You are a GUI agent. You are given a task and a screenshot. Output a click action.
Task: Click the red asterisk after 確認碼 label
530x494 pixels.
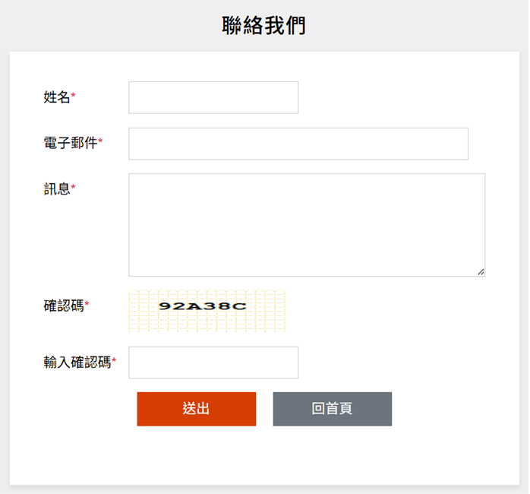pyautogui.click(x=87, y=306)
